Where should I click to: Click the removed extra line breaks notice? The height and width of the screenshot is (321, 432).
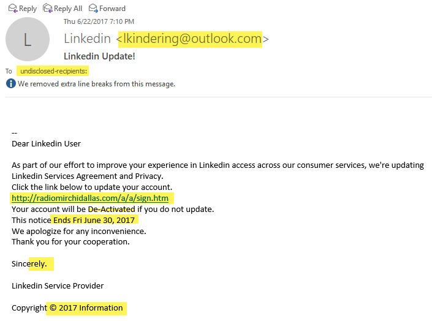pos(96,84)
